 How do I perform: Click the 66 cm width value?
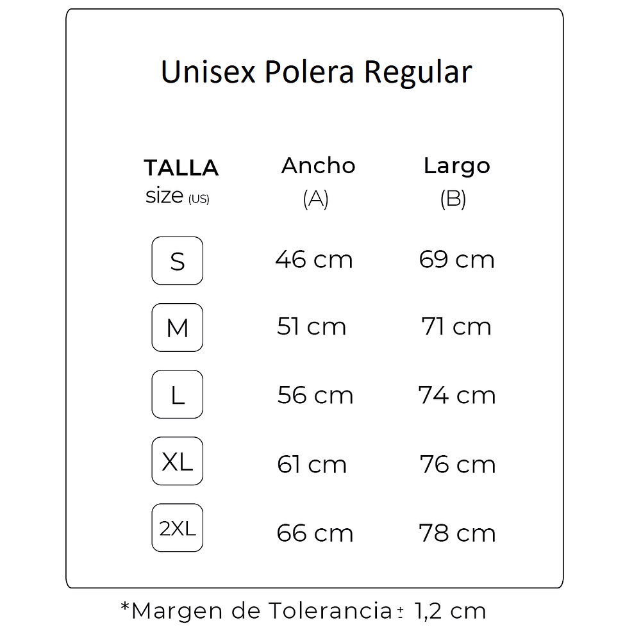tap(315, 533)
